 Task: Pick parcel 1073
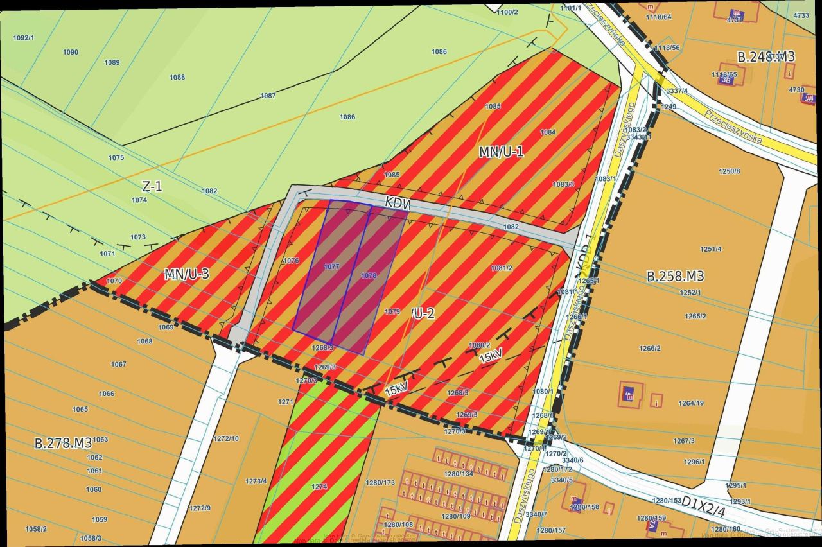[x=138, y=237]
